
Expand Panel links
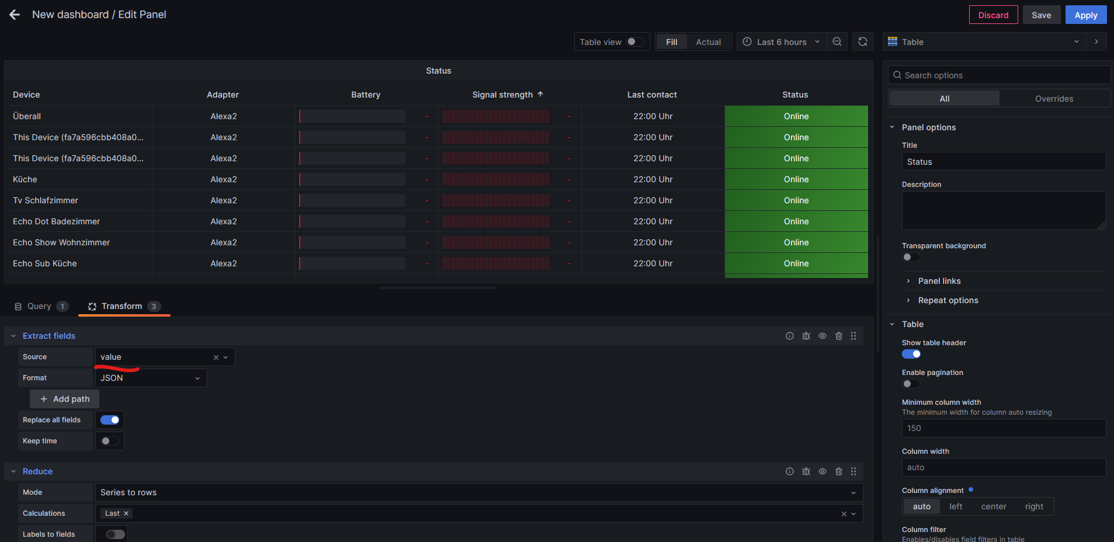(x=939, y=281)
